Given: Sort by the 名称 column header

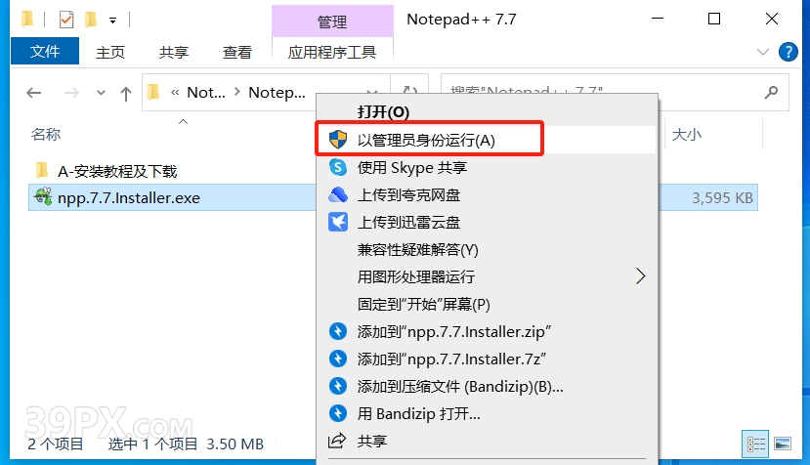Looking at the screenshot, I should pos(46,135).
